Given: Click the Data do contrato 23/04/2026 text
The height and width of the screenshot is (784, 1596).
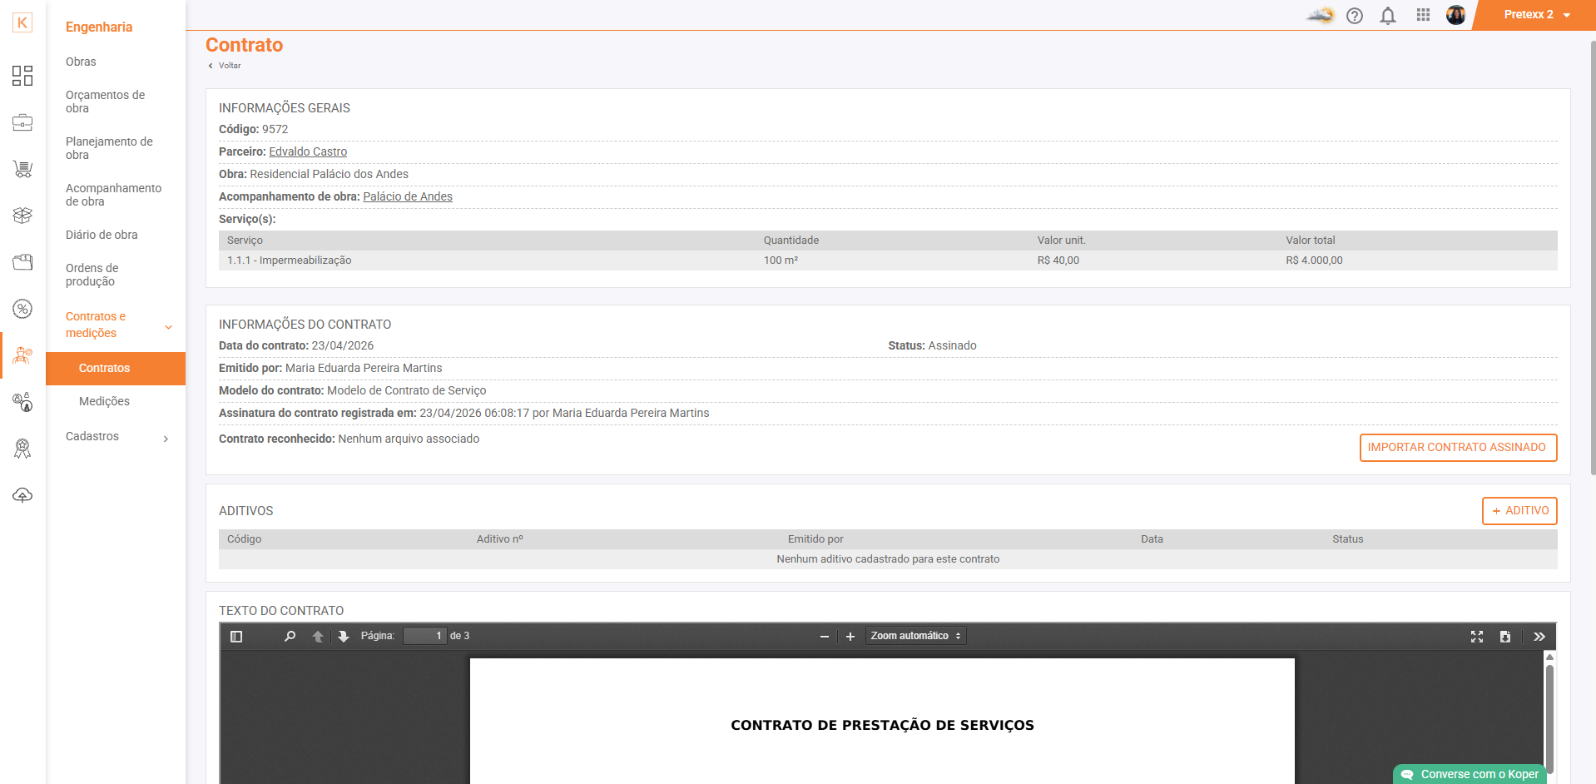Looking at the screenshot, I should (296, 345).
